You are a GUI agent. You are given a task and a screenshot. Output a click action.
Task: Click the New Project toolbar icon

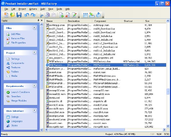click(x=6, y=15)
